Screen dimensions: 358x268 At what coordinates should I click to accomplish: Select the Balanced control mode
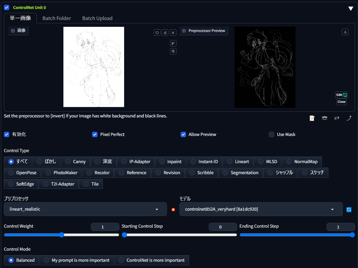pos(22,260)
